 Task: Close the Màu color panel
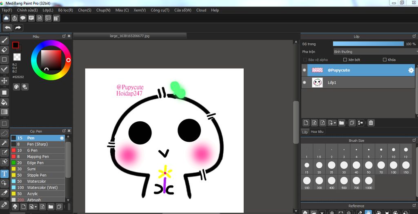coord(69,36)
